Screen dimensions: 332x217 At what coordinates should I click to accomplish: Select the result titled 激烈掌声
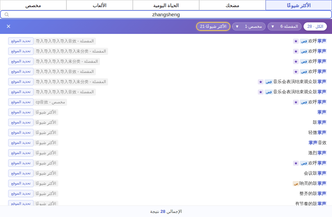click(317, 153)
